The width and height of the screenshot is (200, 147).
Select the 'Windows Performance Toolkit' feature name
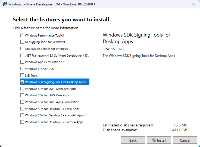[x=45, y=35]
